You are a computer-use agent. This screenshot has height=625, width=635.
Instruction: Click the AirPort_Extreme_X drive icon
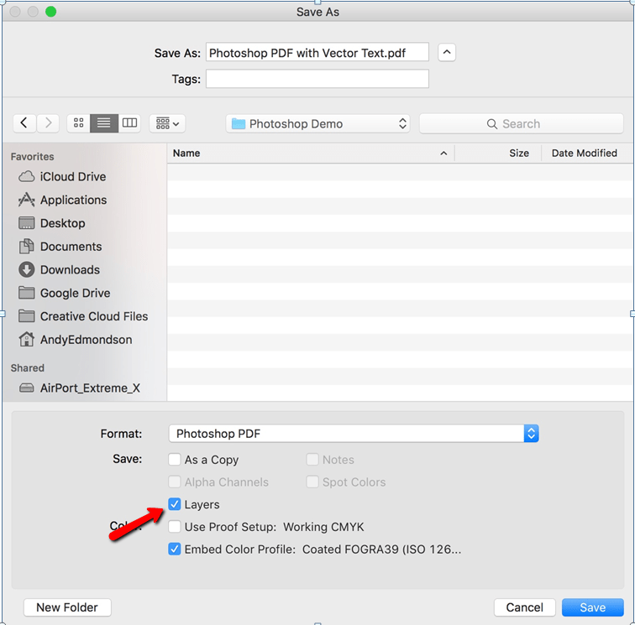[x=27, y=388]
